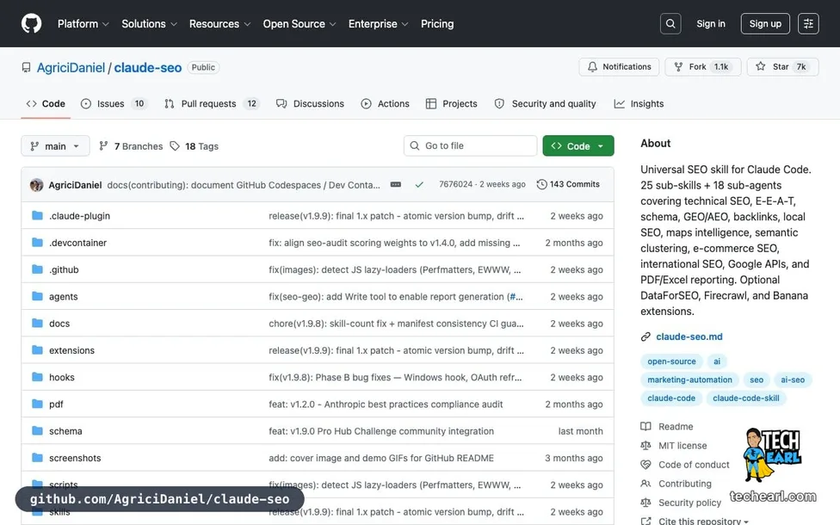The height and width of the screenshot is (525, 840).
Task: Open the Actions tab
Action: click(386, 103)
